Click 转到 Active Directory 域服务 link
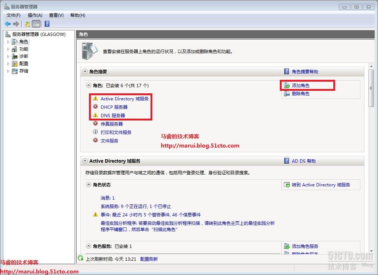378x275 pixels. [x=321, y=185]
